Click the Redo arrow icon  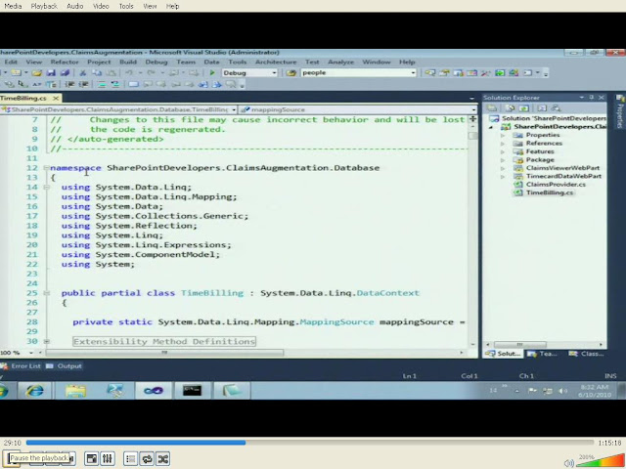151,72
